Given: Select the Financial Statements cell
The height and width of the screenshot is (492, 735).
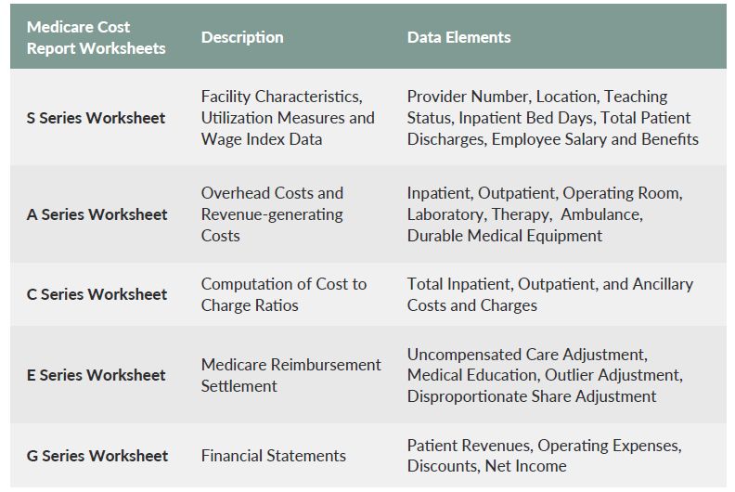Looking at the screenshot, I should tap(274, 456).
